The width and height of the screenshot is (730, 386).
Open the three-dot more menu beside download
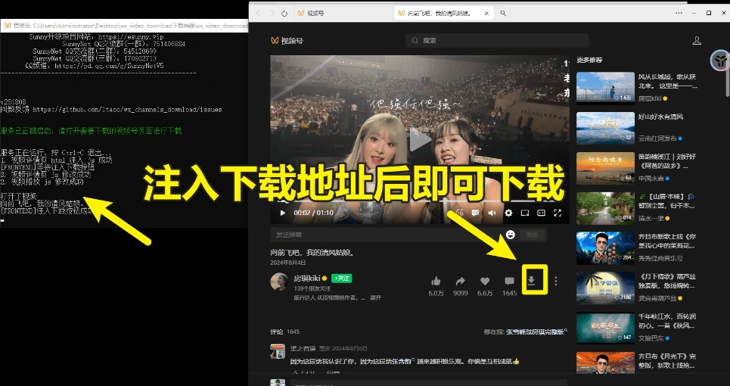[x=556, y=281]
